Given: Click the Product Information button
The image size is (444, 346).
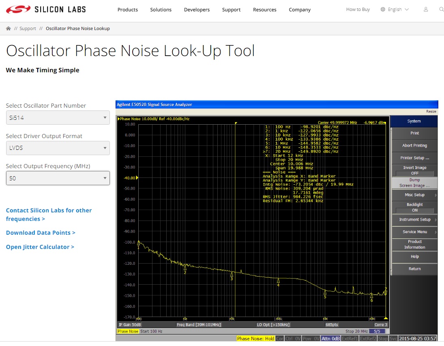Looking at the screenshot, I should [414, 244].
